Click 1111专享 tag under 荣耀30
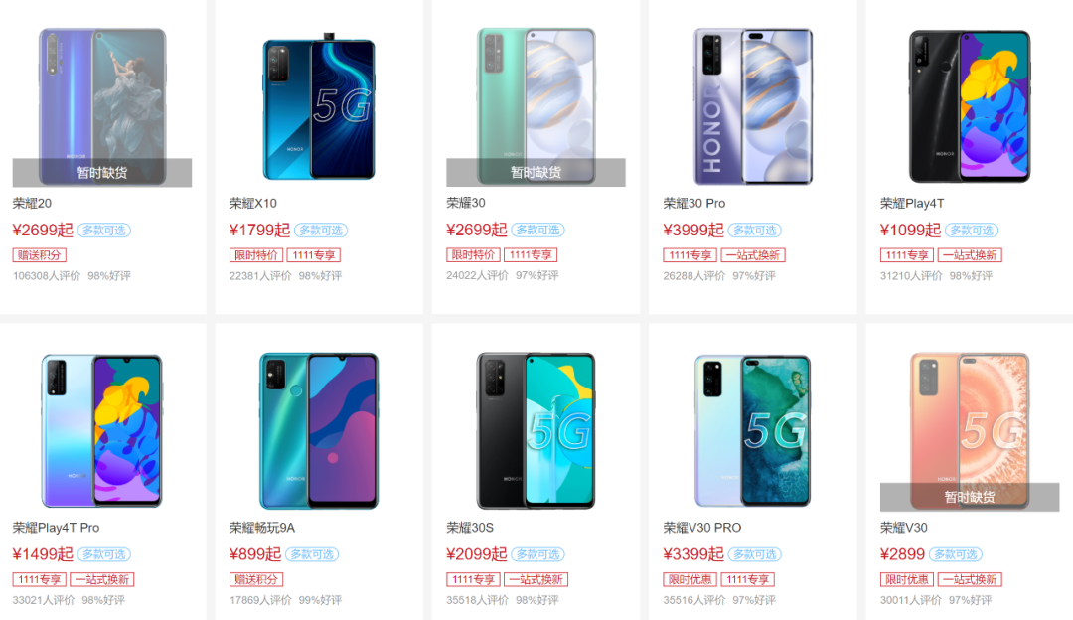This screenshot has height=620, width=1073. (x=531, y=255)
